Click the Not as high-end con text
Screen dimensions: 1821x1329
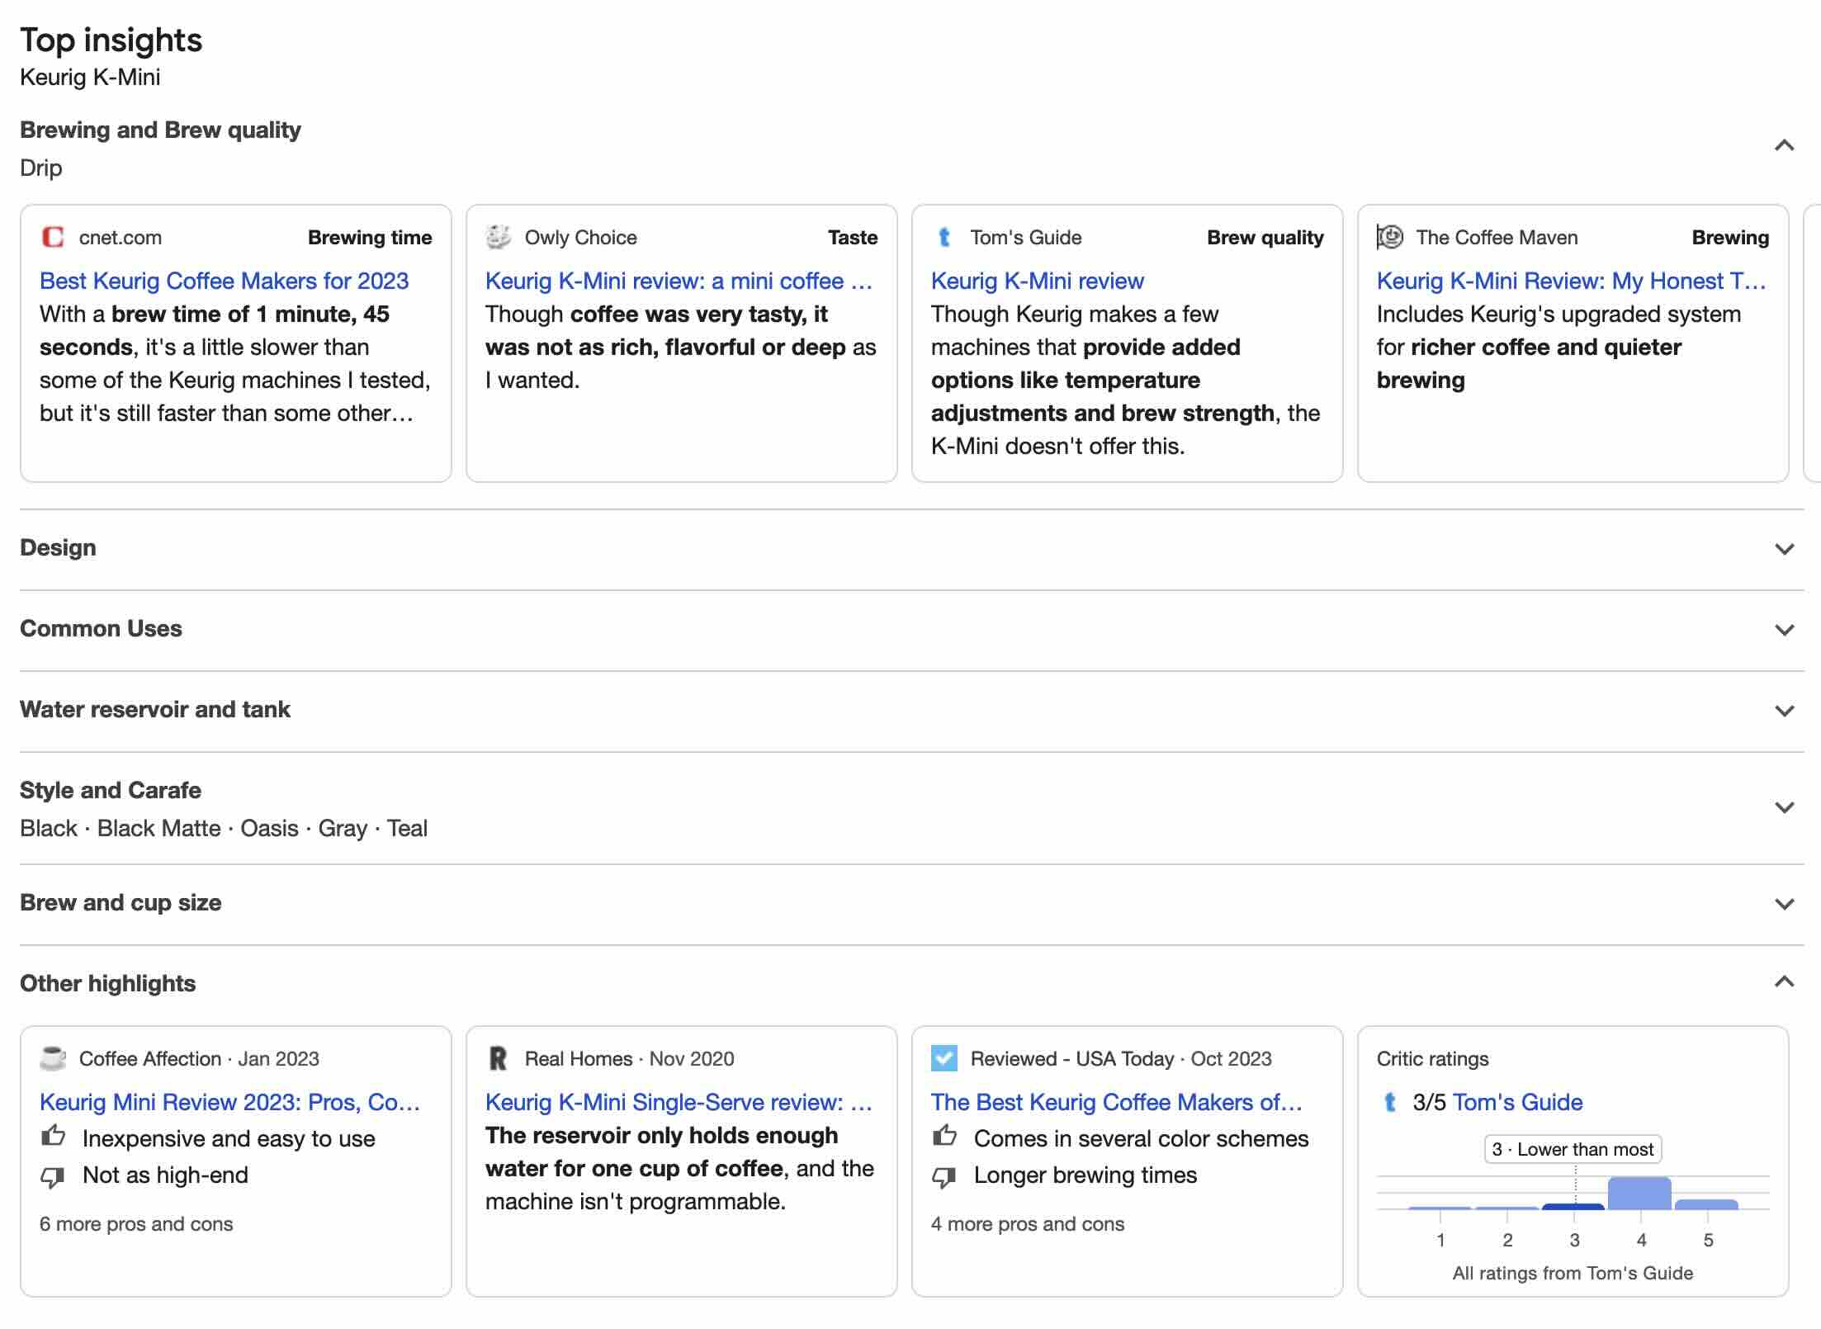[x=165, y=1175]
